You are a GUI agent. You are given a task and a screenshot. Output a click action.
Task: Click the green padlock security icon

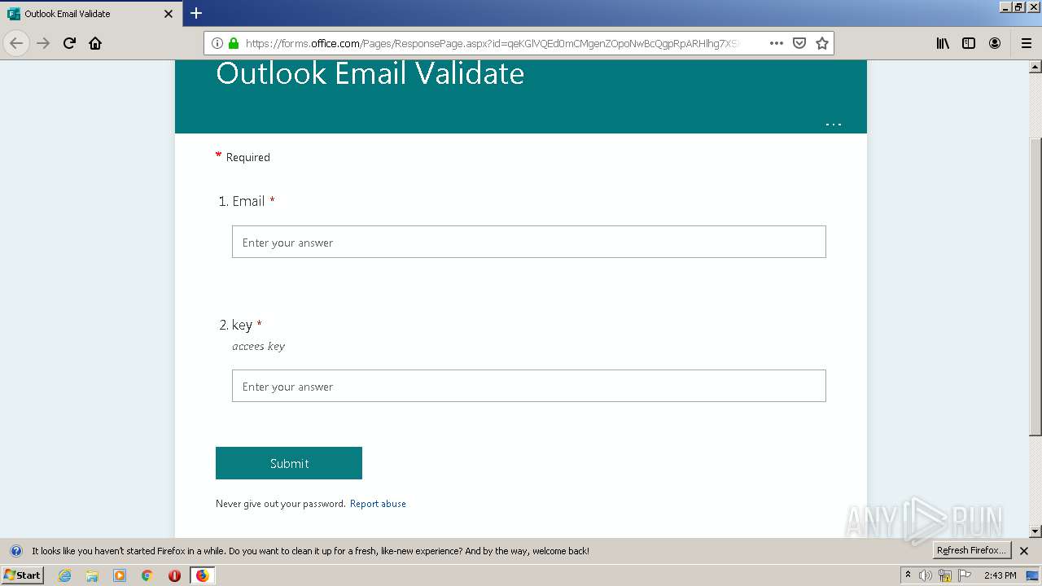tap(234, 43)
